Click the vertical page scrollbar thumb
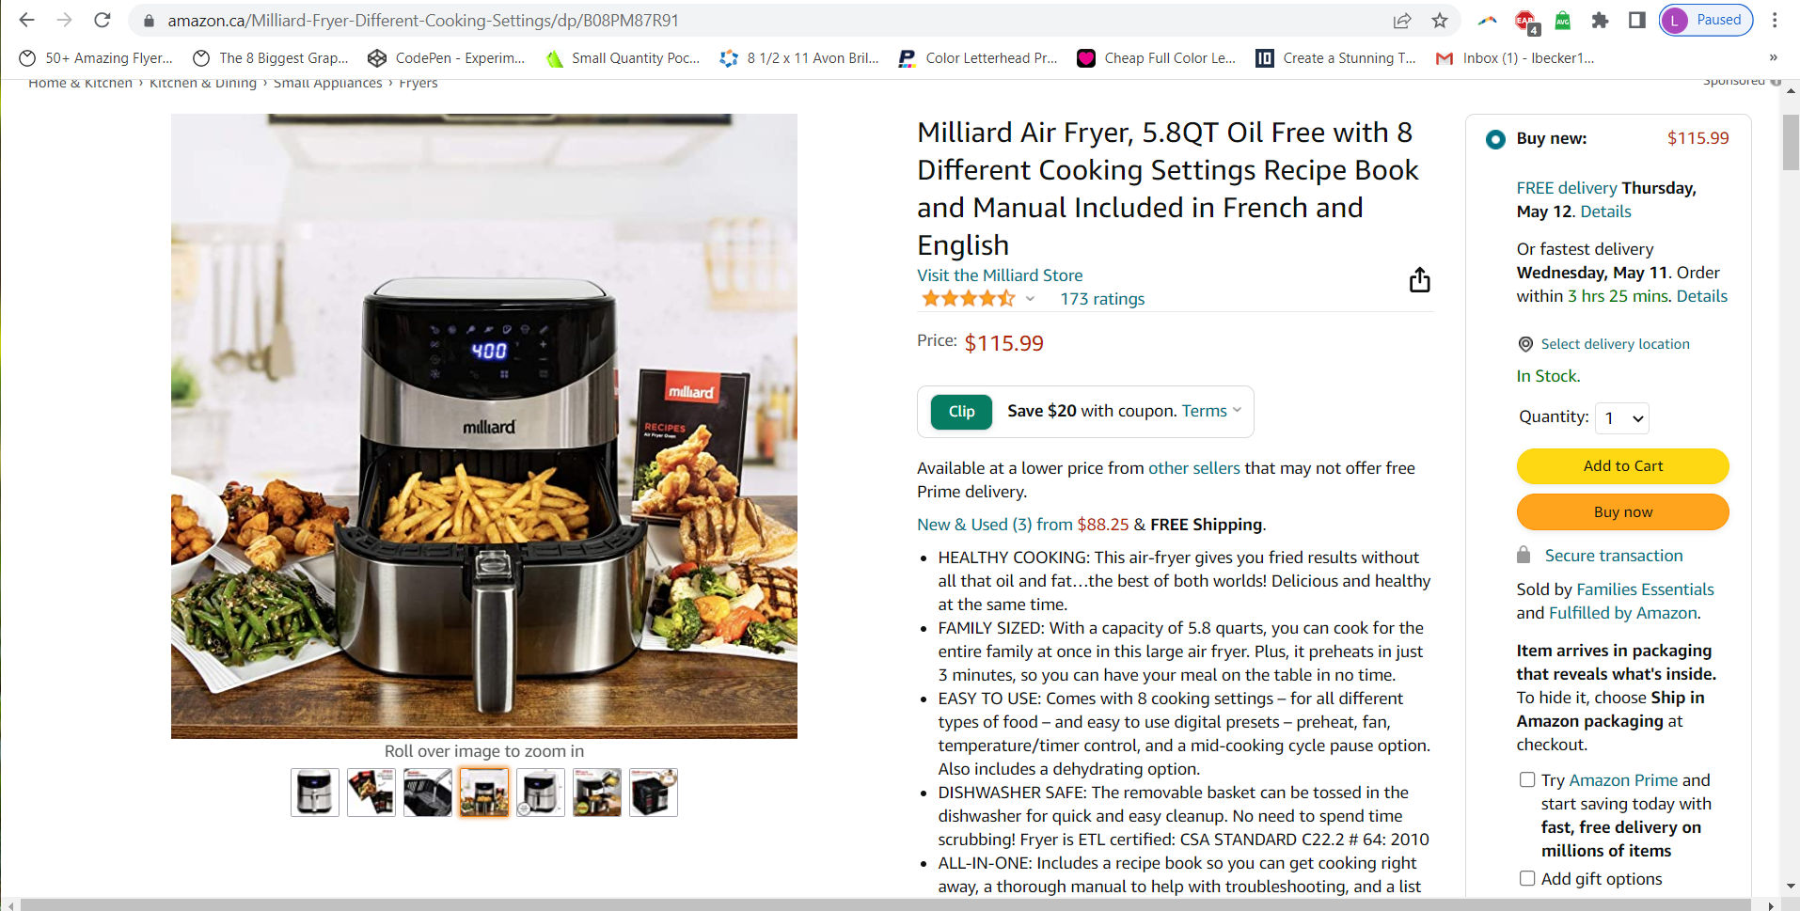The image size is (1800, 911). 1790,141
